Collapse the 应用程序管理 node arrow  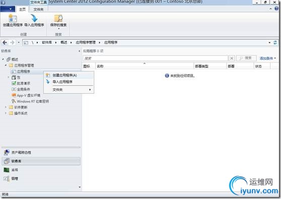coord(6,65)
